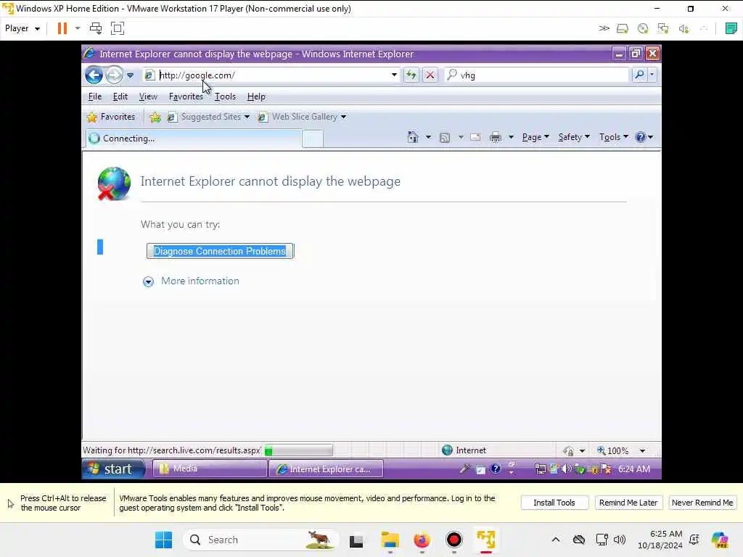Click the page loading progress bar
The width and height of the screenshot is (743, 557).
tap(298, 450)
